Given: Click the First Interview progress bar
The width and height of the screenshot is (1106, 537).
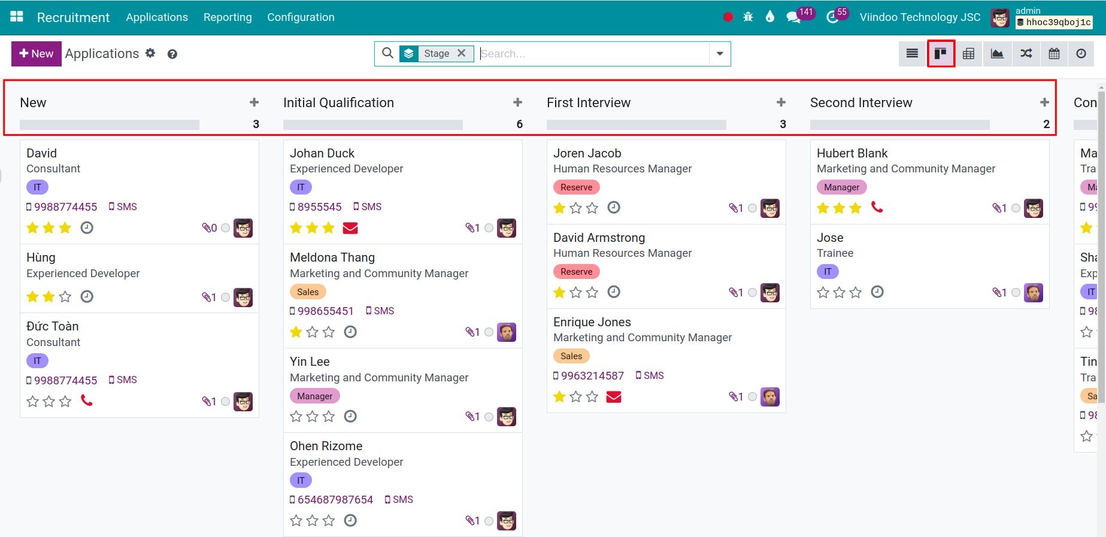Looking at the screenshot, I should [x=637, y=125].
